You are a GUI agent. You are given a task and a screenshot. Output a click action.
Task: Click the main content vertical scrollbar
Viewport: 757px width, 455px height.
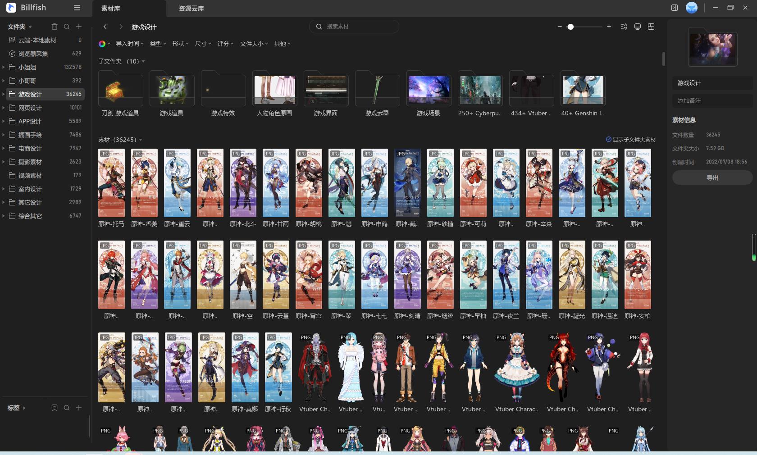coord(664,59)
